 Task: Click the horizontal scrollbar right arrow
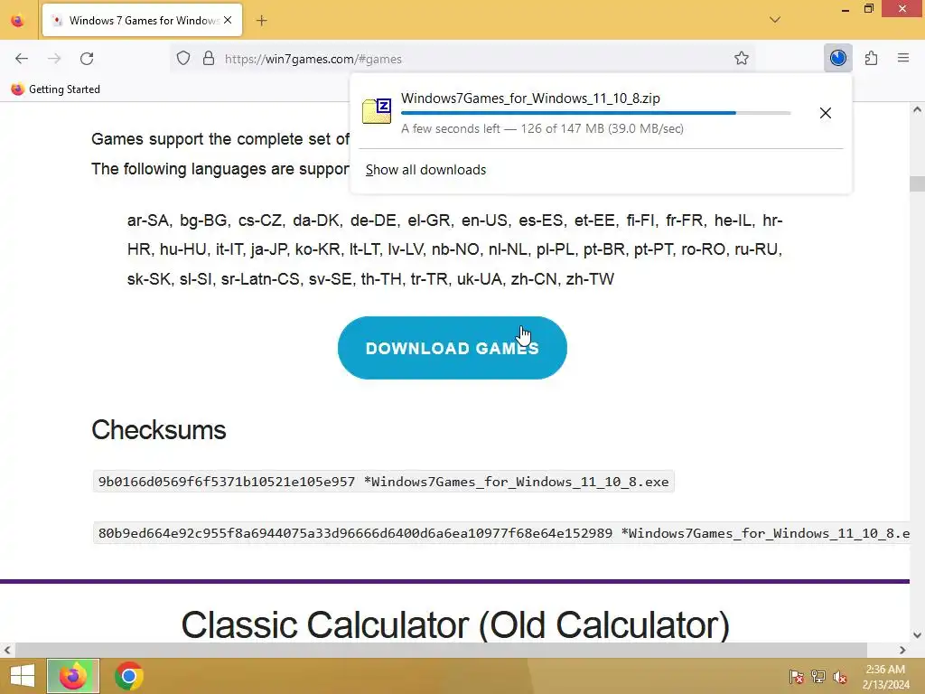point(902,651)
